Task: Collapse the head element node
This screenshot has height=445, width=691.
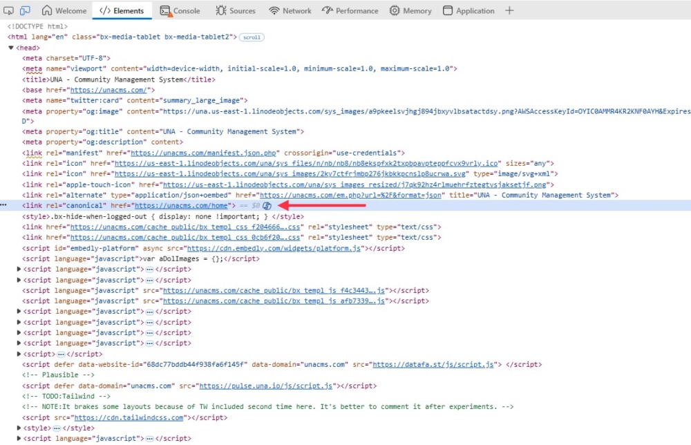Action: coord(11,48)
